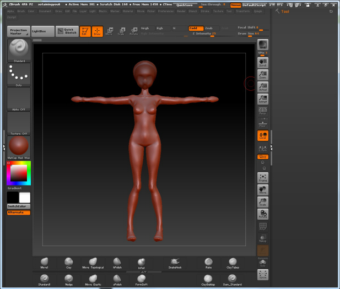This screenshot has height=289, width=340.
Task: Click the Alpha Off thumbnail
Action: pyautogui.click(x=19, y=99)
